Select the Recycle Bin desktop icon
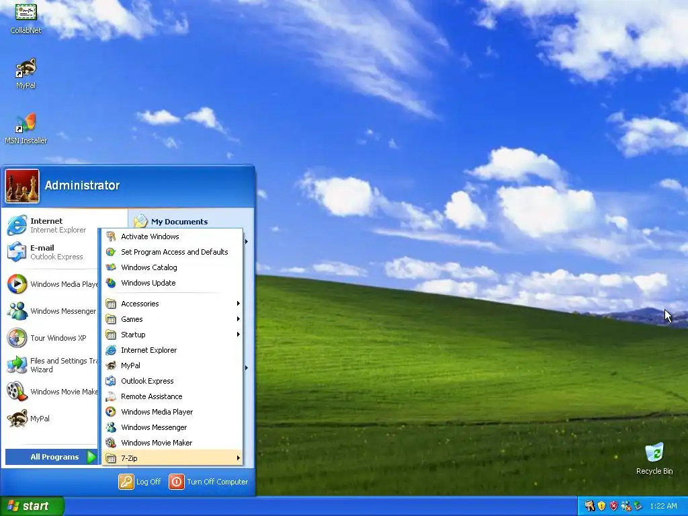Viewport: 688px width, 516px height. pos(654,459)
